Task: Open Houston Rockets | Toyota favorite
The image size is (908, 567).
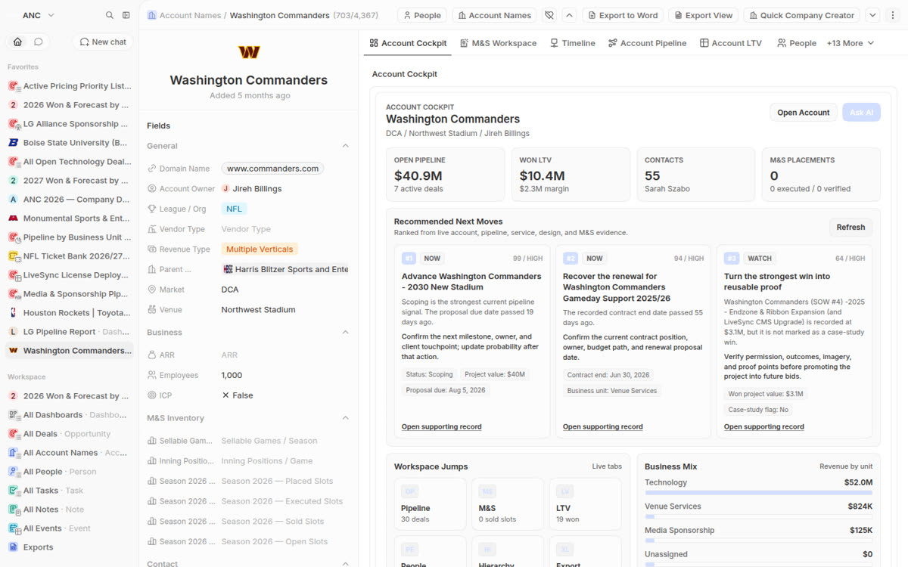Action: (70, 313)
